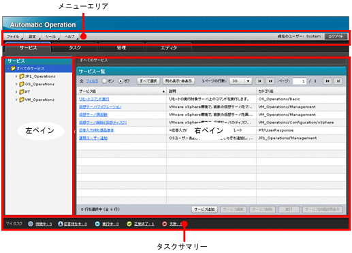This screenshot has height=253, width=352.
Task: Click the greyed 実行 button
Action: (x=289, y=209)
